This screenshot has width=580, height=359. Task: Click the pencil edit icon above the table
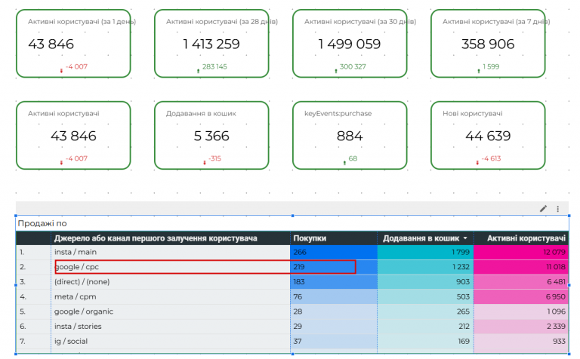click(543, 209)
